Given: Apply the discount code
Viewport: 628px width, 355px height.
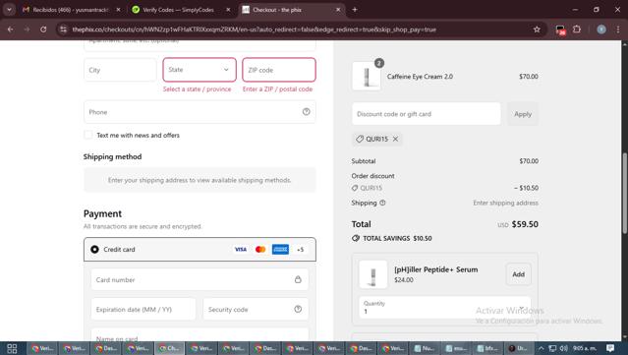Looking at the screenshot, I should (x=523, y=114).
